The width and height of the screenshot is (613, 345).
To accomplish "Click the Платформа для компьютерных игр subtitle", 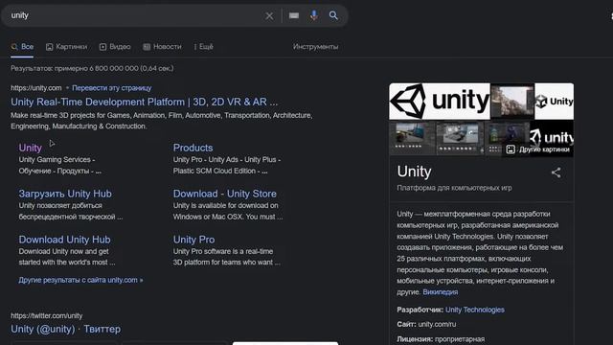I will tap(454, 188).
